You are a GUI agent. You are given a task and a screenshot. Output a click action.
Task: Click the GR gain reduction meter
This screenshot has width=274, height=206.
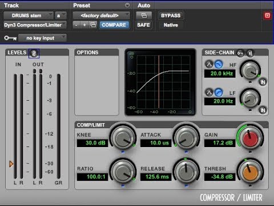[59, 126]
